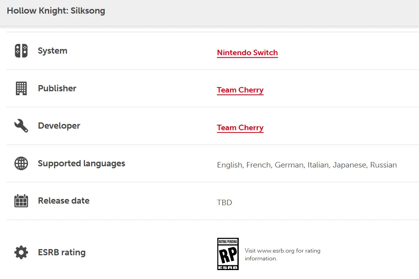
Task: Click the building icon beside Publisher
Action: click(x=21, y=88)
